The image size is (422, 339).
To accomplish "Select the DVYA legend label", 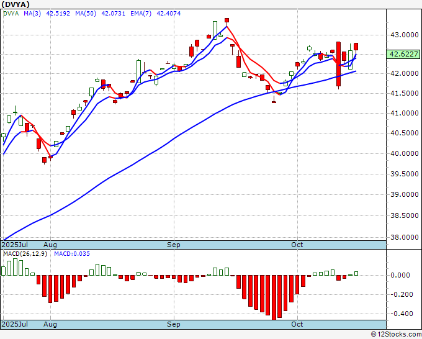I will pyautogui.click(x=11, y=14).
